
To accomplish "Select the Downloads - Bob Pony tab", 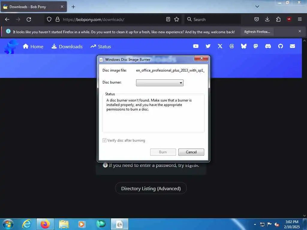I will click(x=34, y=7).
